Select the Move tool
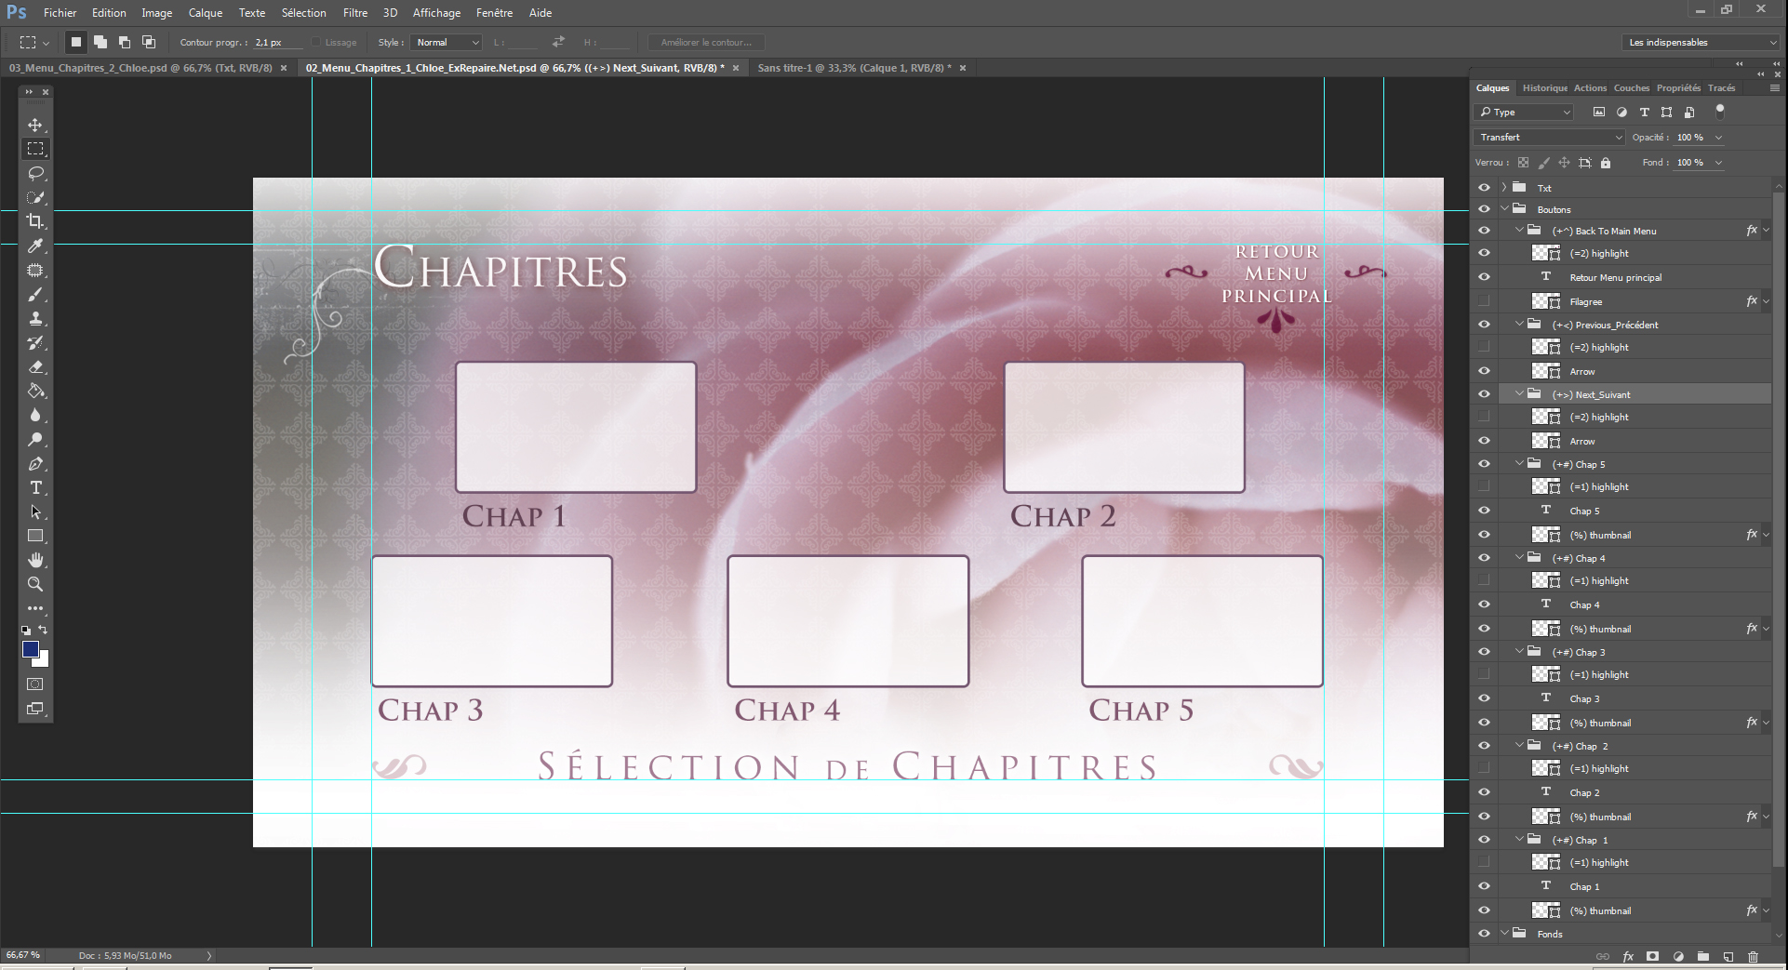 click(x=35, y=125)
